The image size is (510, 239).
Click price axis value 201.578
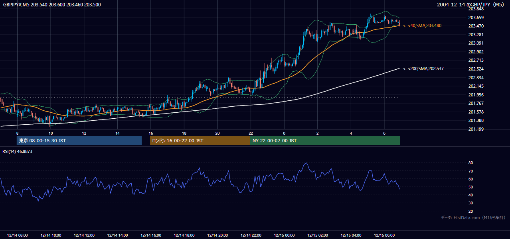pyautogui.click(x=475, y=112)
